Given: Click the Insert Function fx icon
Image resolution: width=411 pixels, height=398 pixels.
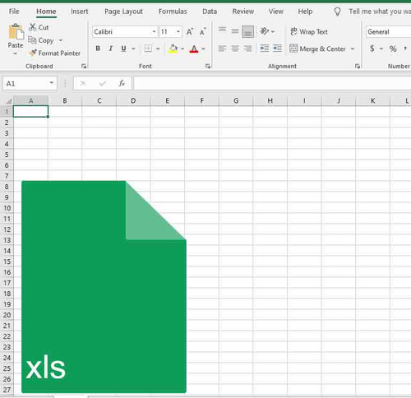Looking at the screenshot, I should pos(122,83).
